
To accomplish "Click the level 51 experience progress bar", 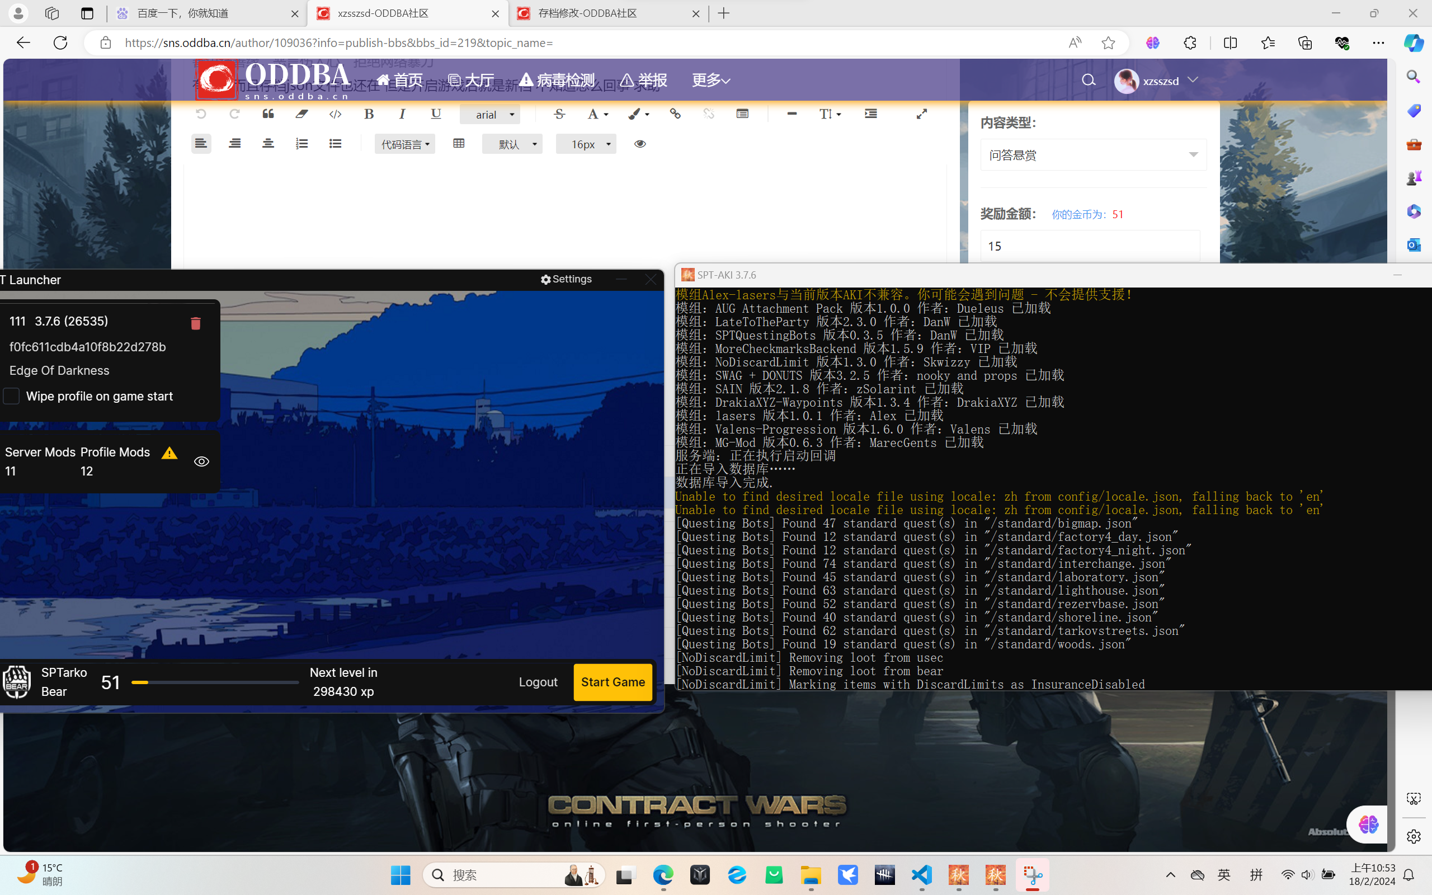I will (x=215, y=682).
